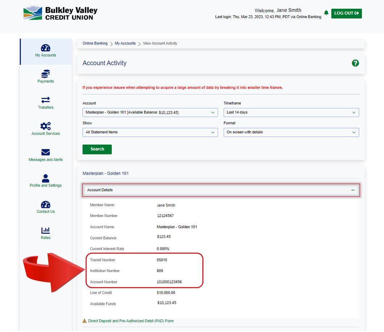Click the download icon beside PAD Form
This screenshot has width=384, height=332.
pos(84,321)
